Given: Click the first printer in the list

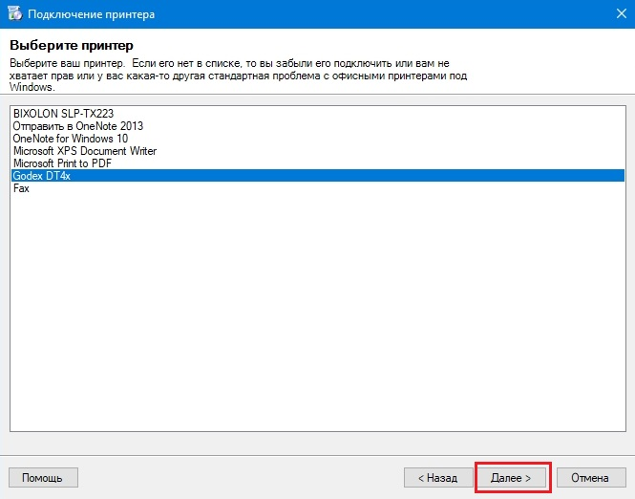Looking at the screenshot, I should click(318, 113).
